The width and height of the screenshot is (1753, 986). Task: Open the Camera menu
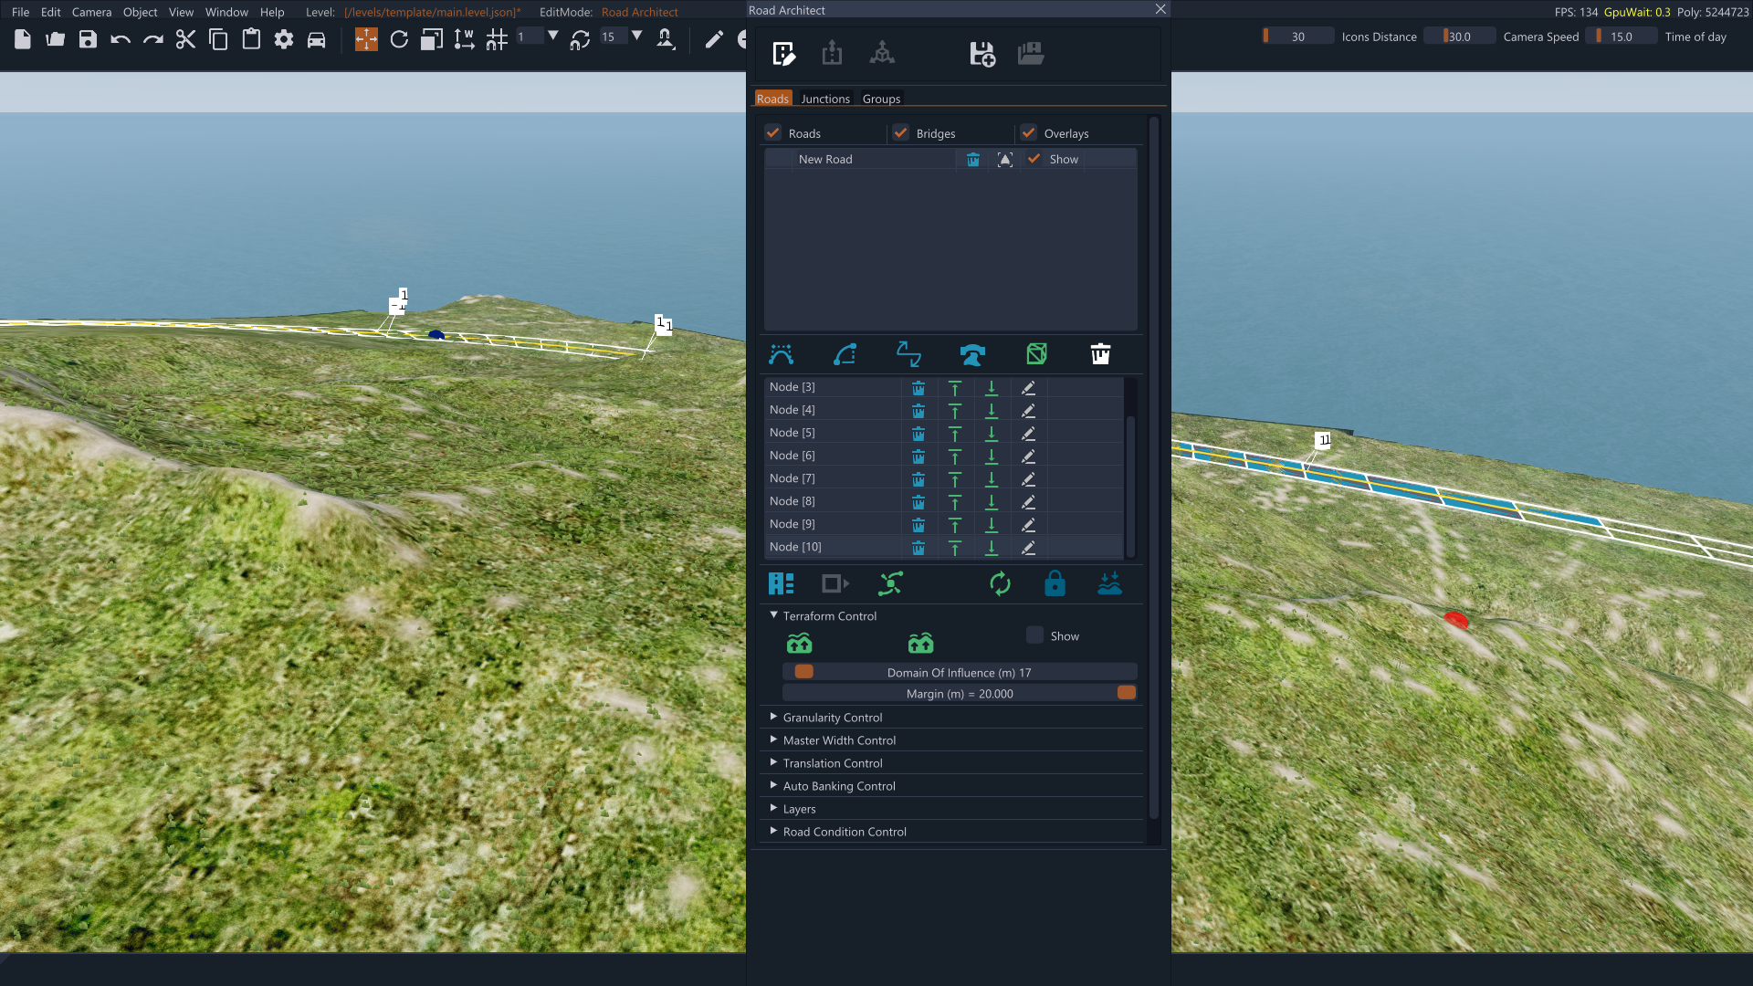pyautogui.click(x=91, y=12)
